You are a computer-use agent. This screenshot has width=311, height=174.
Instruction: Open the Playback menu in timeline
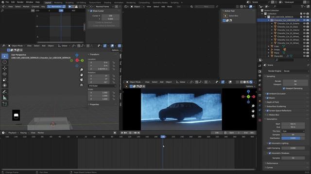click(x=13, y=133)
